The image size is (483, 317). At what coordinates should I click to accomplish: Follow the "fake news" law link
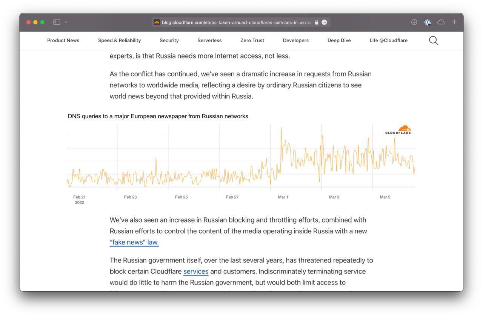pyautogui.click(x=134, y=242)
